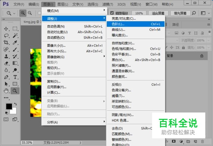
Task: Select the Clone Stamp tool
Action: point(6,56)
